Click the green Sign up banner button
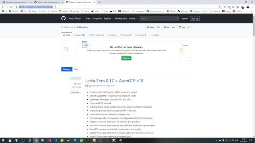The image size is (255, 143). [126, 58]
